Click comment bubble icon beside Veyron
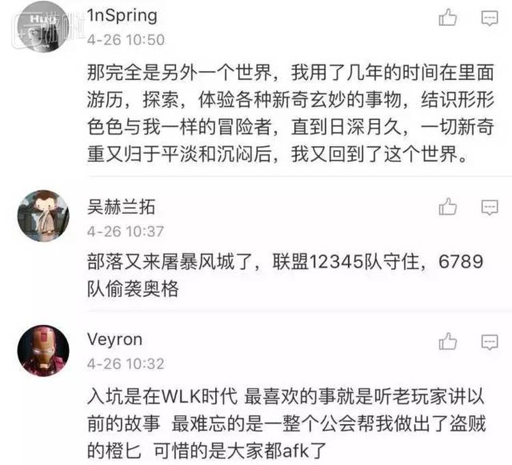Image resolution: width=512 pixels, height=465 pixels. tap(489, 342)
